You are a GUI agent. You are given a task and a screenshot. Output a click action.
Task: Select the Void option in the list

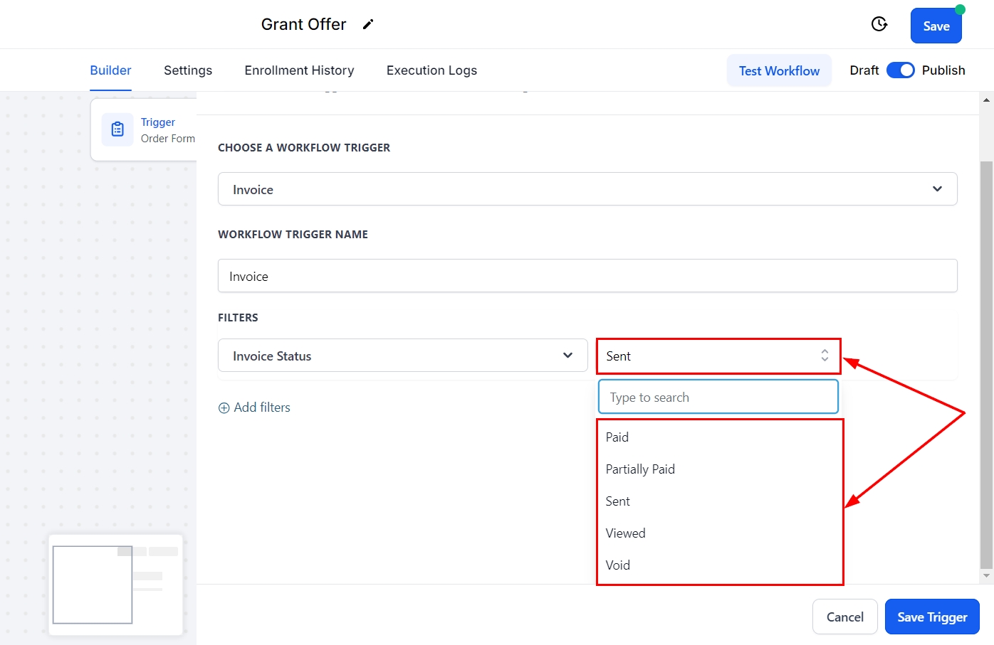(617, 565)
